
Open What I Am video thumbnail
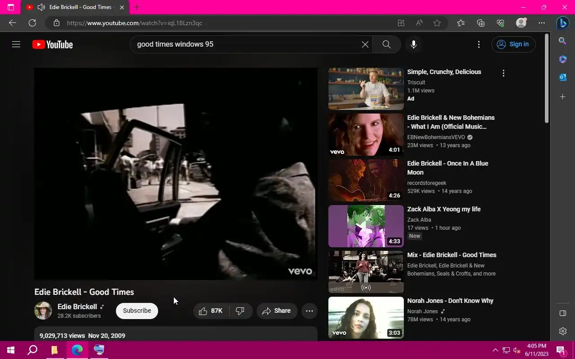click(366, 135)
